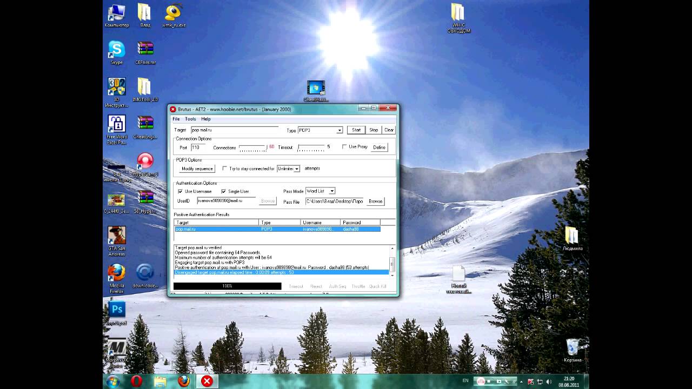Select the MorphVOX Junior desktop icon

click(x=117, y=353)
